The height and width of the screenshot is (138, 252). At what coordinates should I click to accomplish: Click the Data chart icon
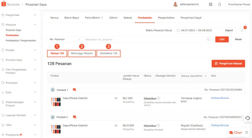coord(3,92)
